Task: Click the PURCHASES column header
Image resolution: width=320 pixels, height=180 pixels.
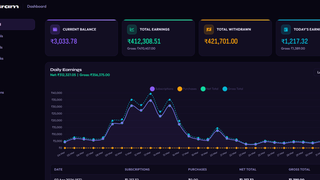Action: coord(197,169)
